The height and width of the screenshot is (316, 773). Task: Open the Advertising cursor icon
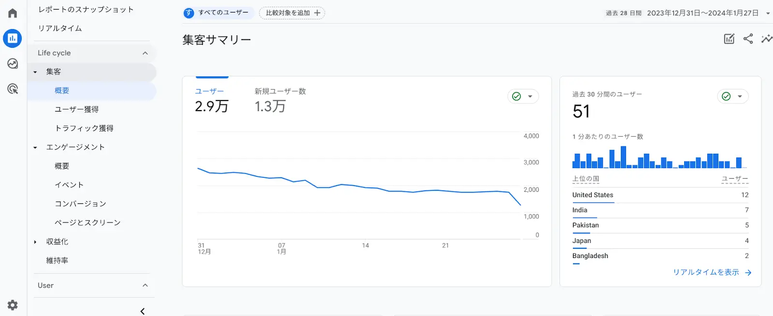point(13,89)
